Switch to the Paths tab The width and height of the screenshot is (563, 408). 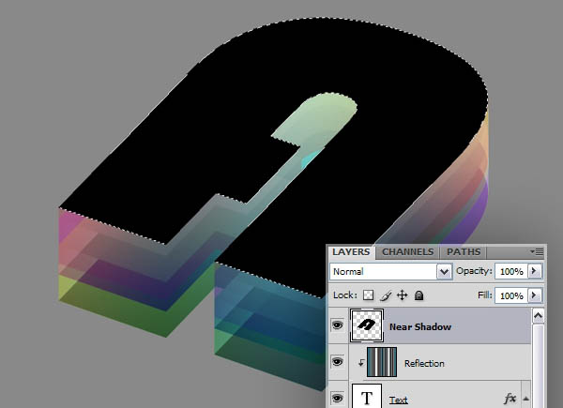point(463,252)
